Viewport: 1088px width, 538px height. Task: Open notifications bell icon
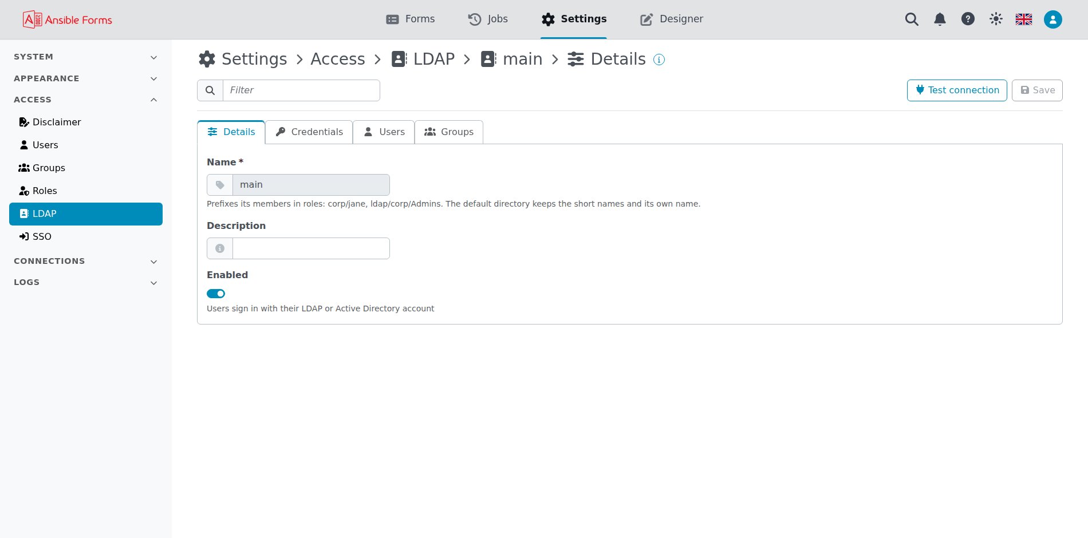point(940,19)
